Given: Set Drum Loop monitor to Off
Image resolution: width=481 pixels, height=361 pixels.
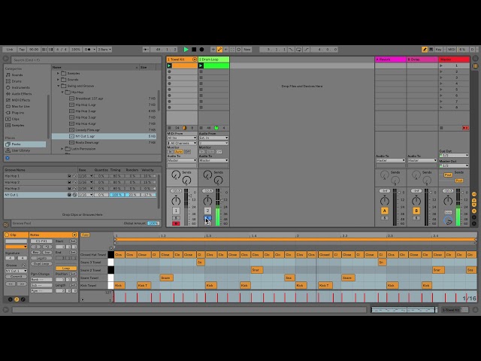Looking at the screenshot, I should click(x=219, y=152).
